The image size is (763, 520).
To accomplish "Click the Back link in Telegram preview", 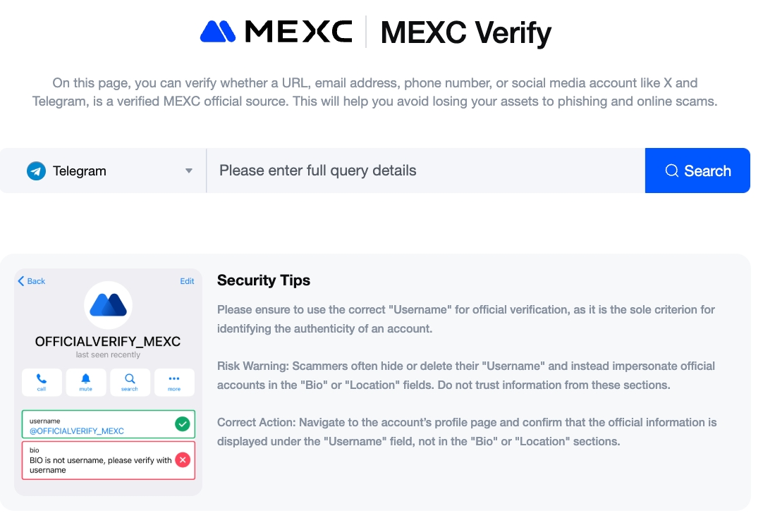I will (31, 281).
